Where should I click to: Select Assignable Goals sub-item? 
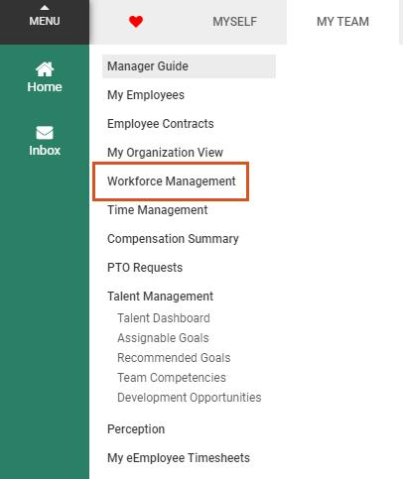coord(163,338)
